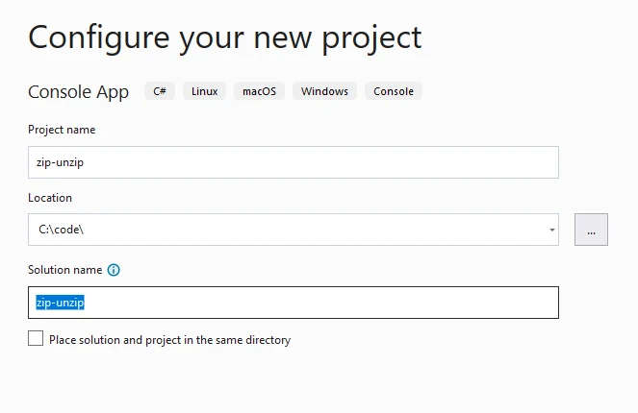Viewport: 638px width, 413px height.
Task: Select the macOS platform tag
Action: point(259,91)
